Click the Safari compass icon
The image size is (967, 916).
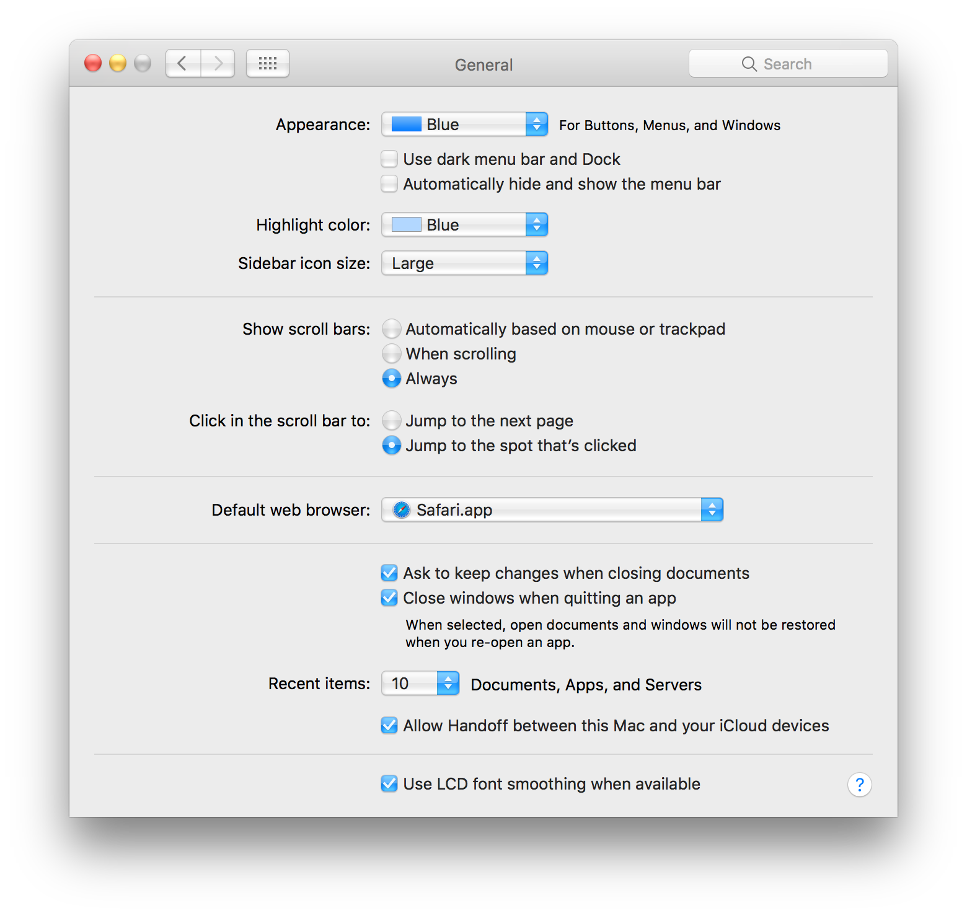402,509
